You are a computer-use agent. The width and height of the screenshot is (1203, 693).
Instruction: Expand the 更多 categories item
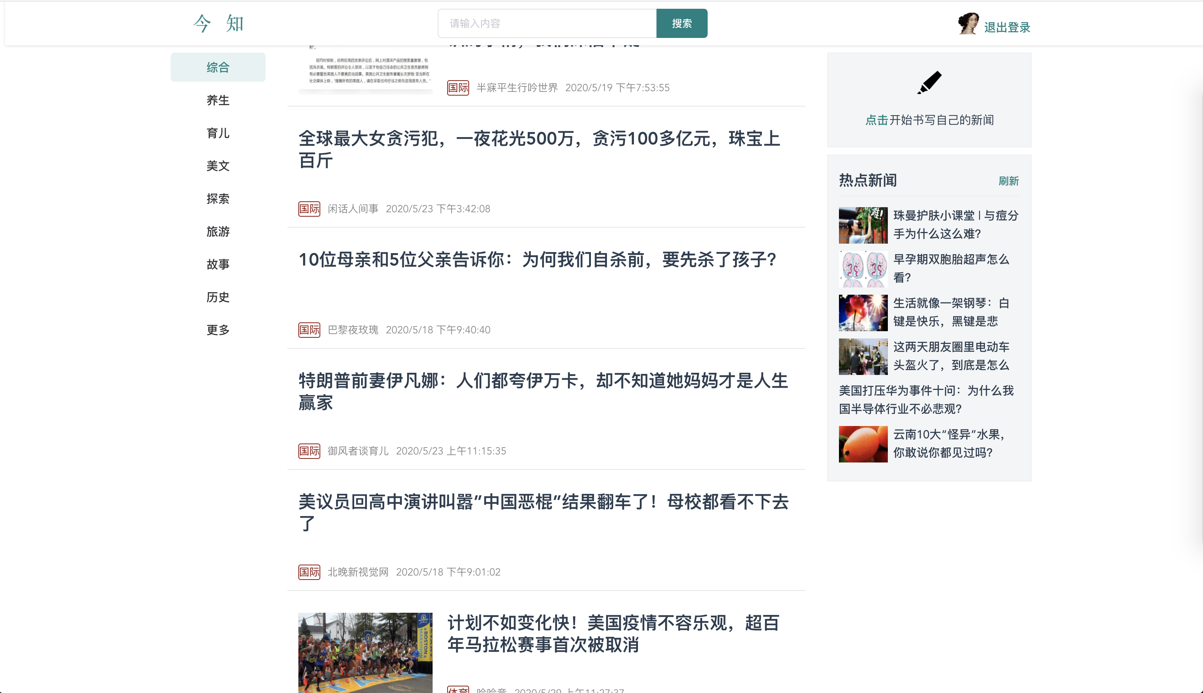tap(218, 330)
